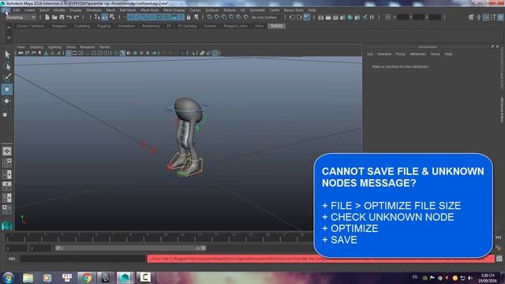The image size is (505, 284).
Task: Toggle the selection lock icon
Action: [189, 17]
